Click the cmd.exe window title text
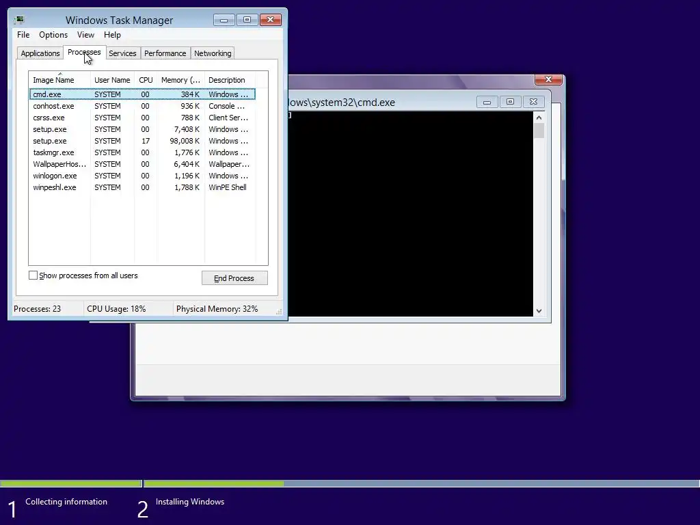Screen dimensions: 700x525 pos(342,103)
